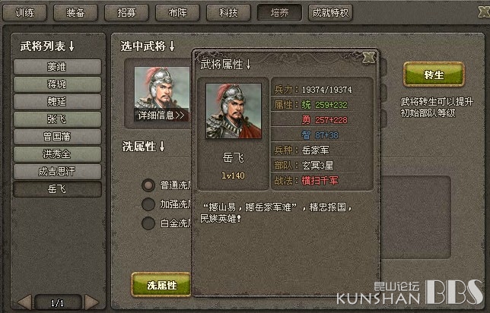
Task: Select 加强洗属性 radio option
Action: (x=148, y=204)
